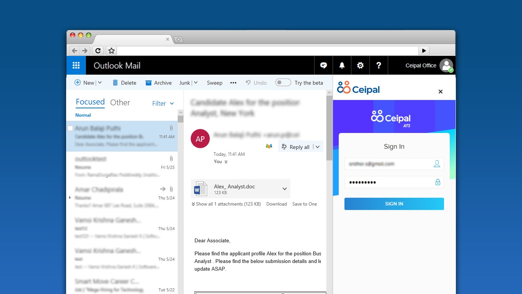Screen dimensions: 522x294
Task: Click the forwarded arrow on Amar Chadipirala email
Action: pos(163,189)
